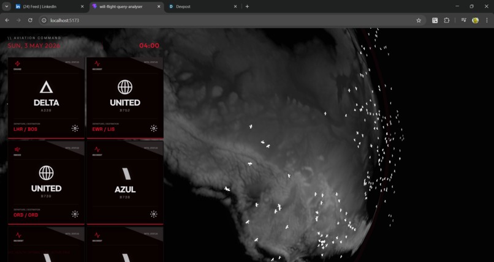Click the Azul slanted stripe logo
This screenshot has width=494, height=262.
[126, 174]
